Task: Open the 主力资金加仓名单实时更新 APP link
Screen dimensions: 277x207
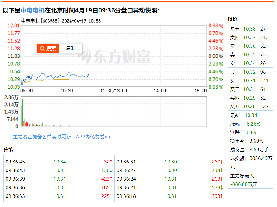Action: (62, 137)
